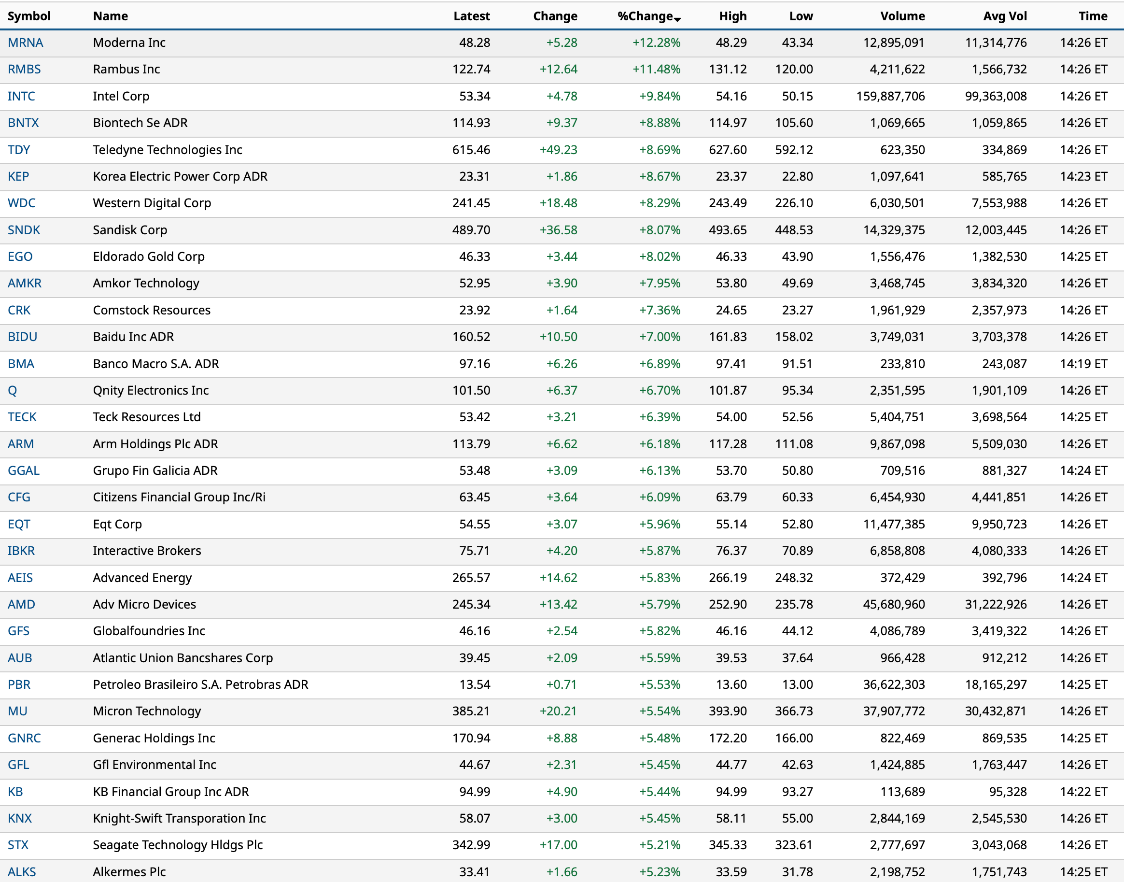Select the Petroleo Brasileiro Petrobras row
The image size is (1124, 882).
pos(200,684)
